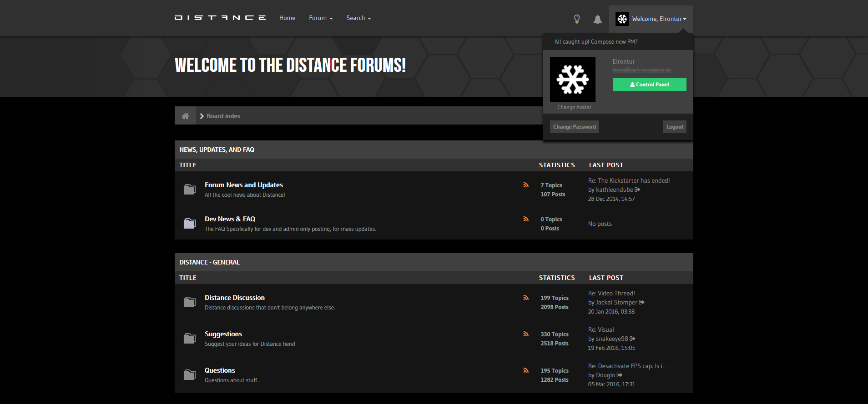Open the Questions forum
Image resolution: width=868 pixels, height=404 pixels.
(220, 370)
